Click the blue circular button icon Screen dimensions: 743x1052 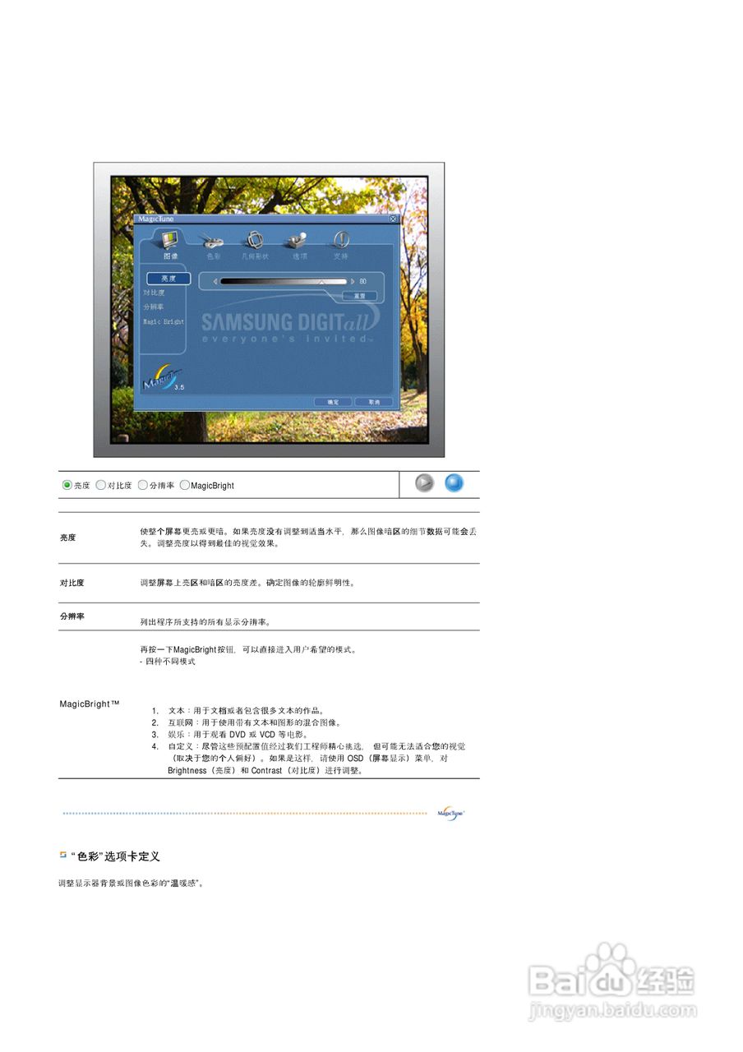coord(455,484)
